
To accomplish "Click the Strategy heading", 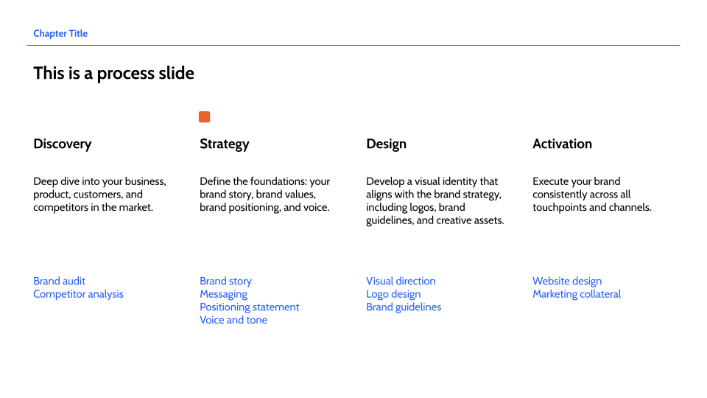I will coord(224,144).
